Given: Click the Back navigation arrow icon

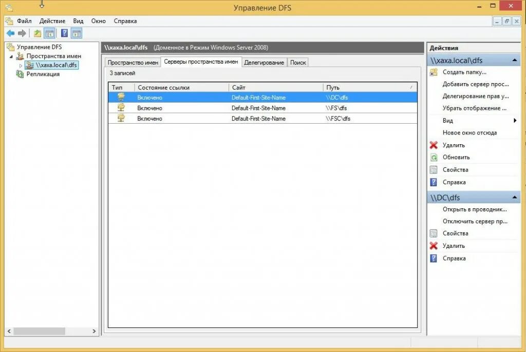Looking at the screenshot, I should point(10,33).
